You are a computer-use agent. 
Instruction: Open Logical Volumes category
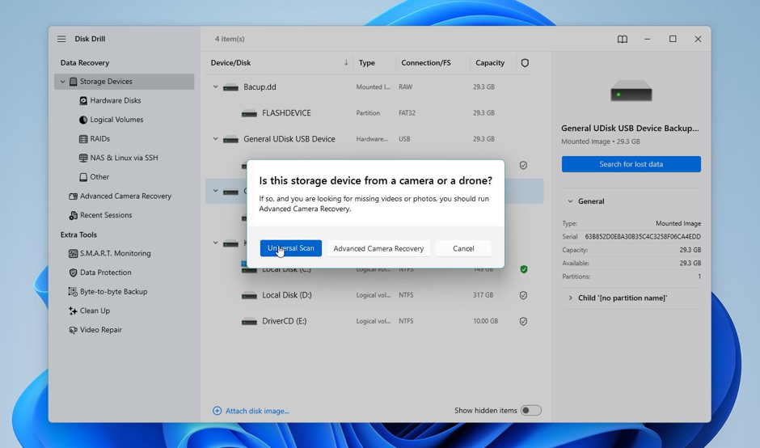point(116,120)
